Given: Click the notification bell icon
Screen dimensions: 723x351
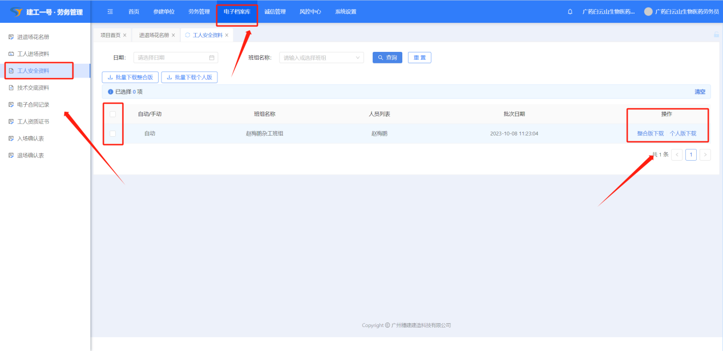Looking at the screenshot, I should 570,12.
